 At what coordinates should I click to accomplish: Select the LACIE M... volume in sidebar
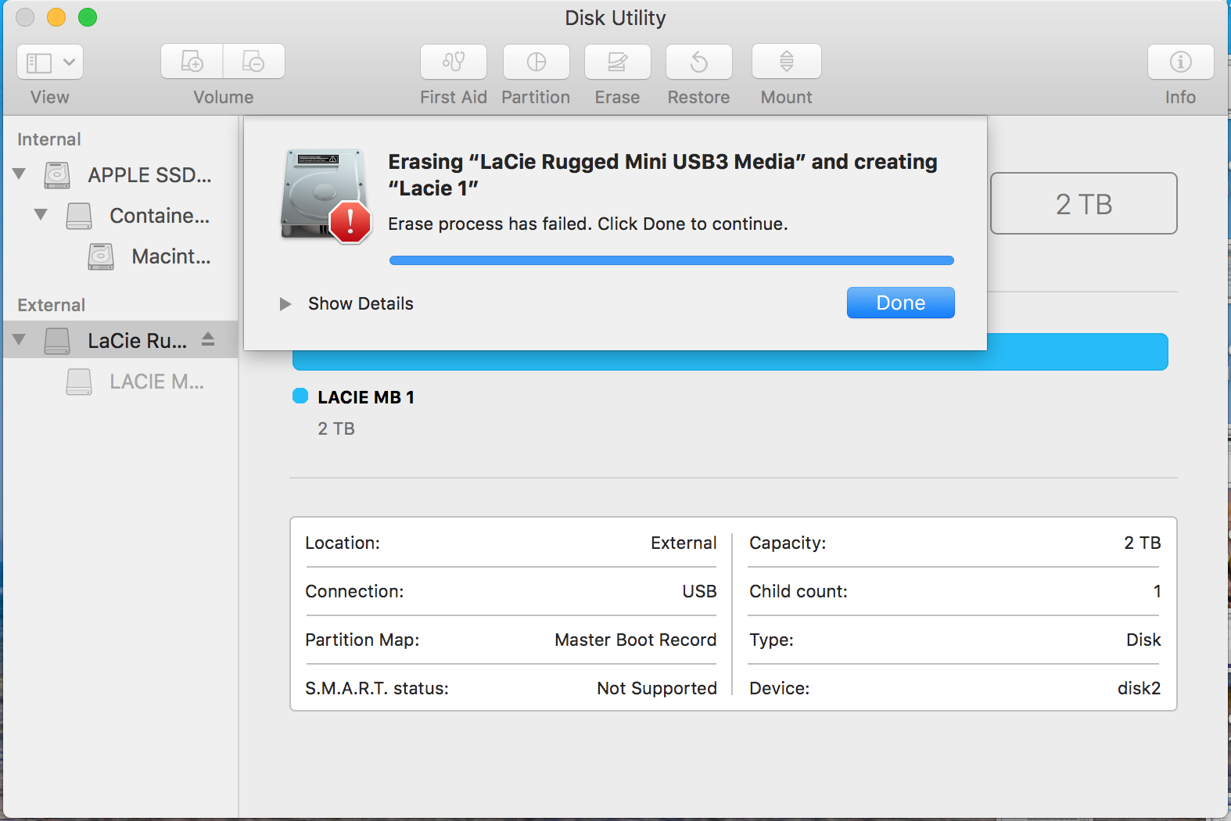119,382
